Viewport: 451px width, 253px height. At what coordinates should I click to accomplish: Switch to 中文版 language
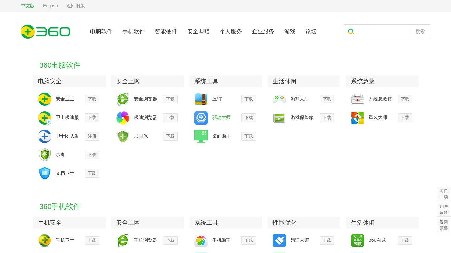pos(28,6)
